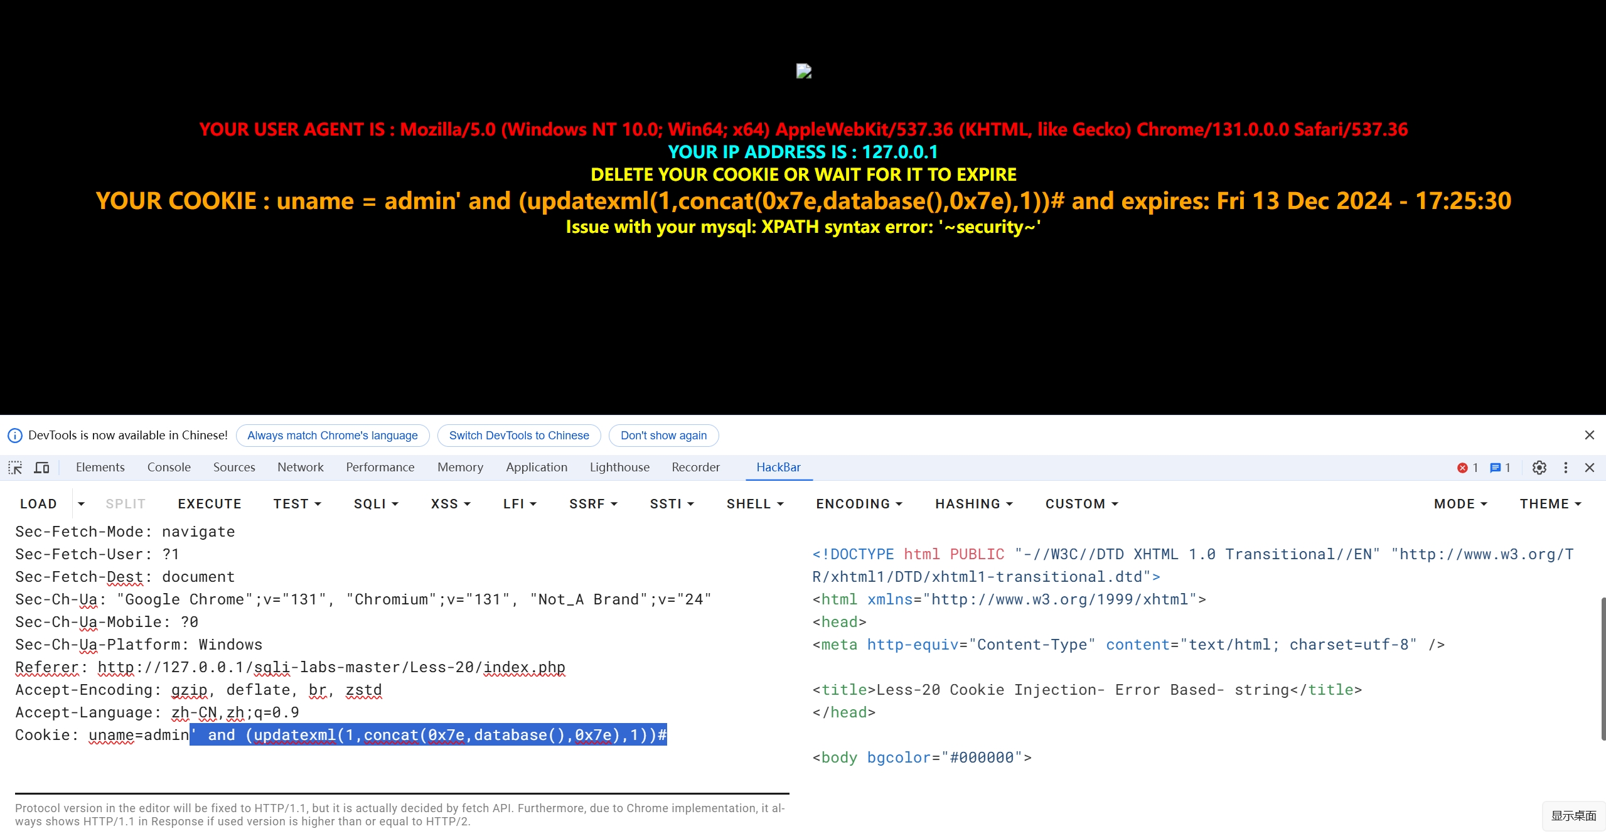Dismiss the Chinese language infobar
This screenshot has width=1606, height=836.
(1589, 435)
